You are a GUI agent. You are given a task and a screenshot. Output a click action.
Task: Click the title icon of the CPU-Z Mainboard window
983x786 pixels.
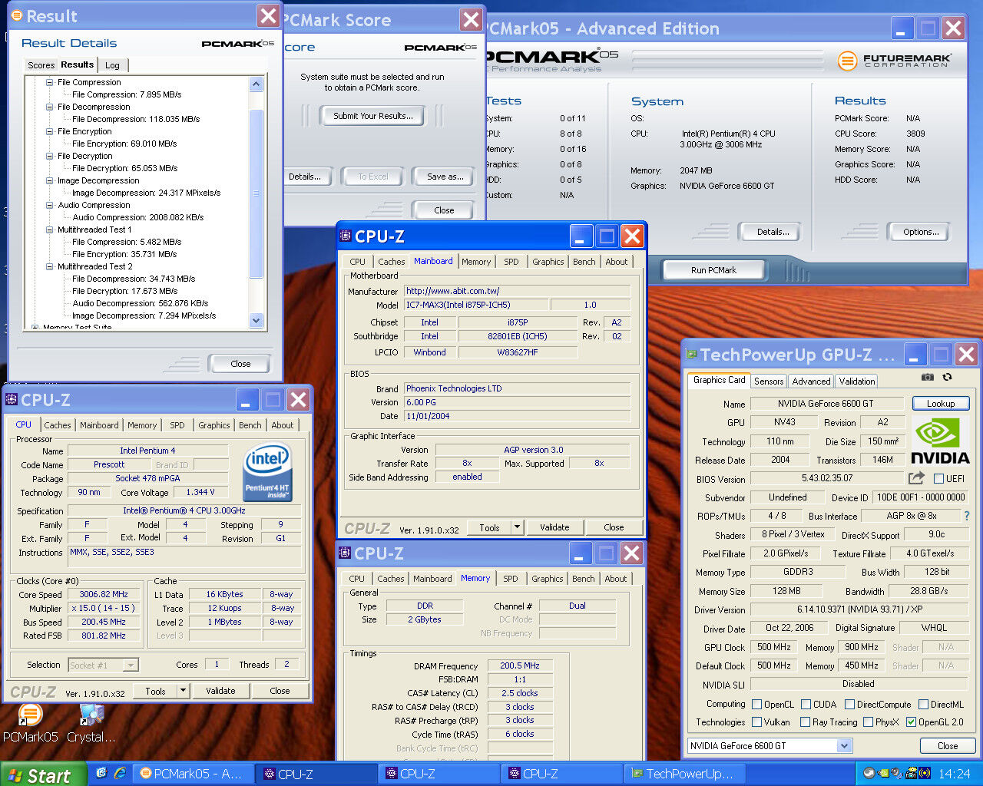[346, 236]
